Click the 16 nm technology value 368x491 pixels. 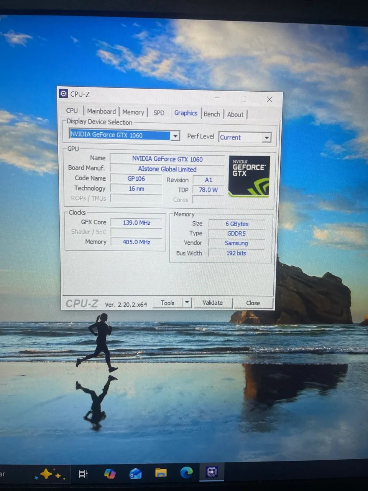point(136,189)
